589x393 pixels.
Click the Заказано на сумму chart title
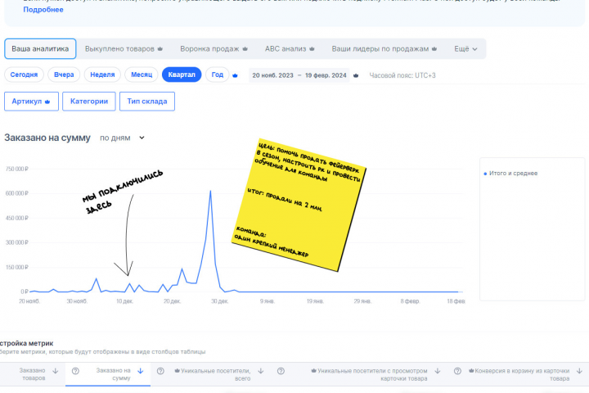[47, 138]
